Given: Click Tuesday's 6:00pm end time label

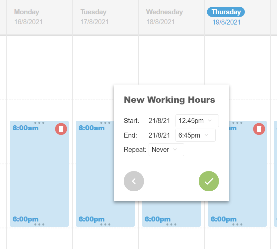Looking at the screenshot, I should point(92,219).
